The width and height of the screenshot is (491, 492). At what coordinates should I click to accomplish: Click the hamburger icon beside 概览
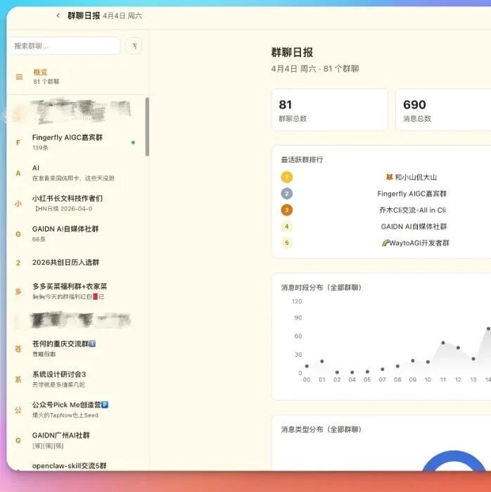click(19, 77)
